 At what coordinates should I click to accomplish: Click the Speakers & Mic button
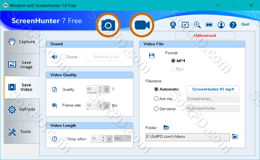click(x=106, y=57)
